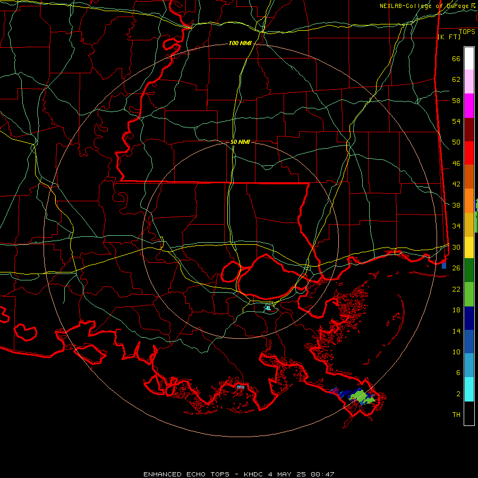Click the gold legend swatch

[x=469, y=225]
